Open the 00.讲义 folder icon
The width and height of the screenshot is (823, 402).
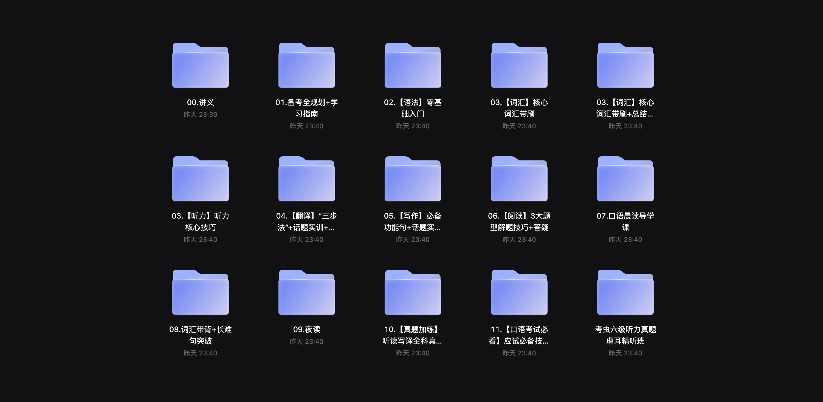(200, 65)
